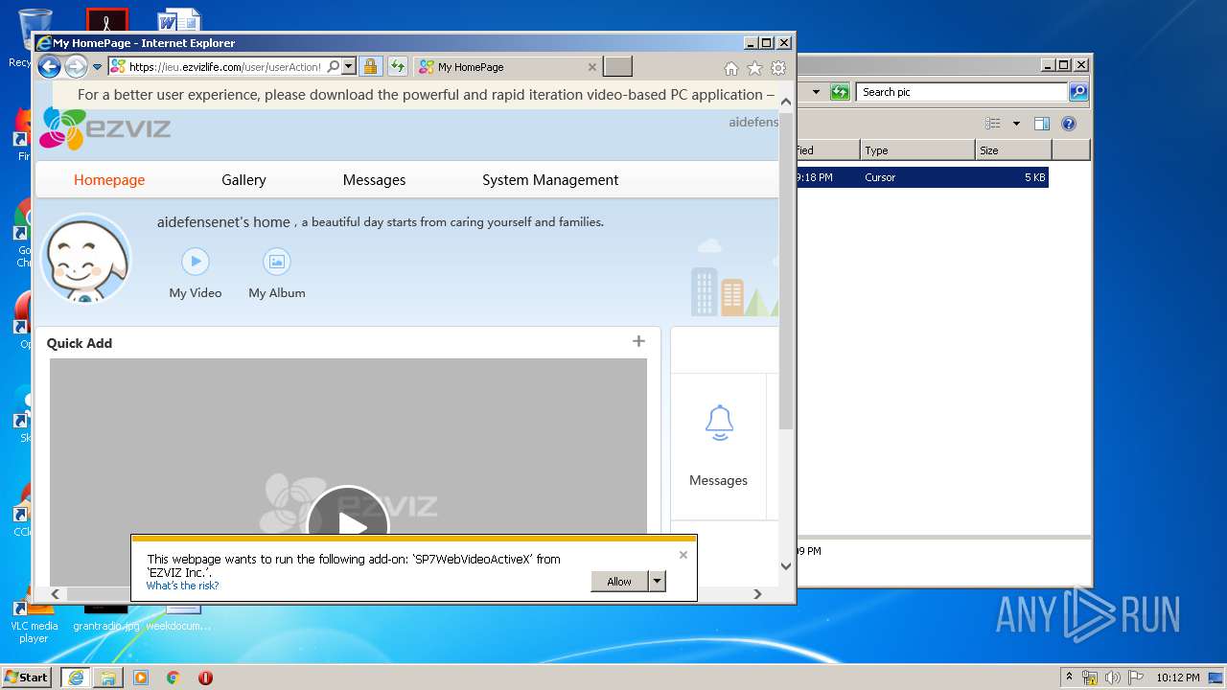Click Google Chrome taskbar icon

click(174, 678)
